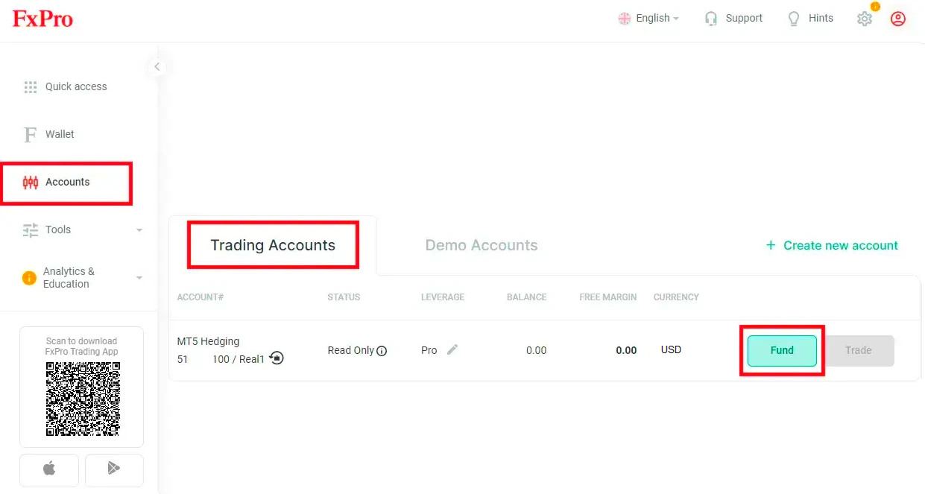Expand Analytics & Education section
This screenshot has width=925, height=494.
click(69, 277)
